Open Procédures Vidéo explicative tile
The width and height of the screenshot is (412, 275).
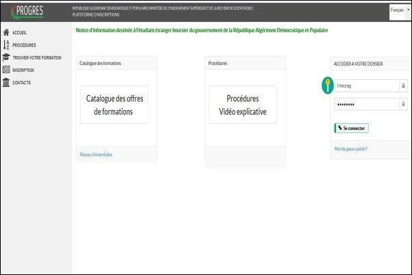pyautogui.click(x=242, y=105)
